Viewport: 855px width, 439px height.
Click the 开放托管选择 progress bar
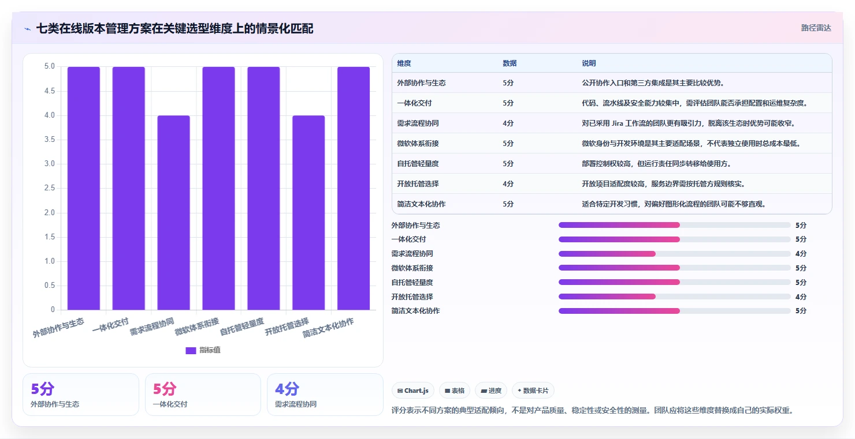coord(674,297)
